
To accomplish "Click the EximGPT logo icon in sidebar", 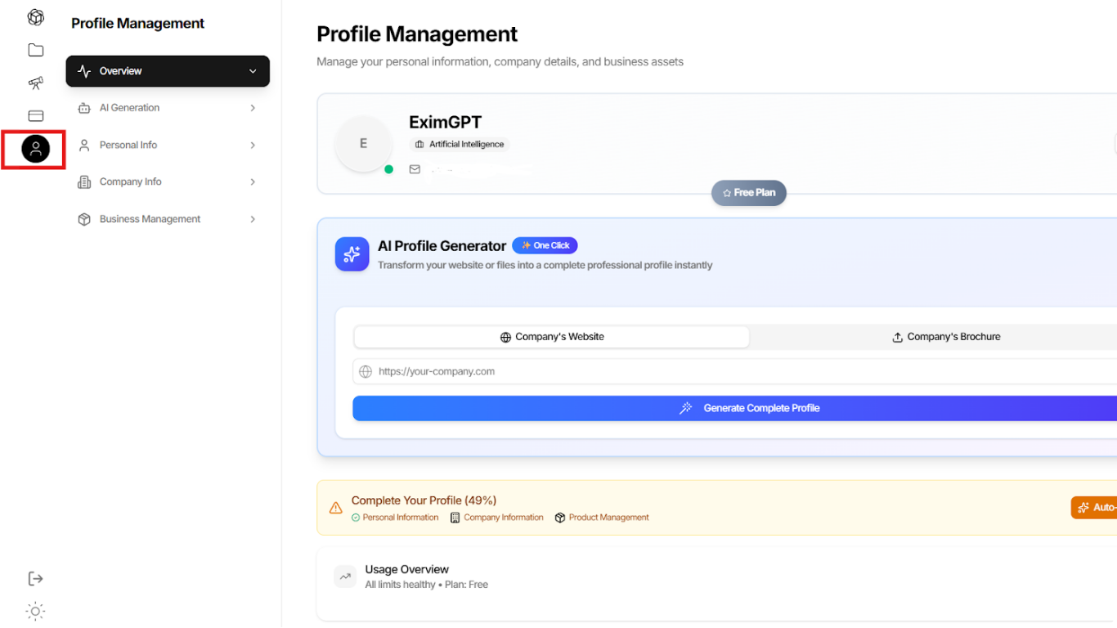I will [35, 17].
